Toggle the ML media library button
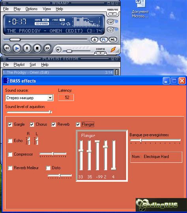 pyautogui.click(x=113, y=40)
